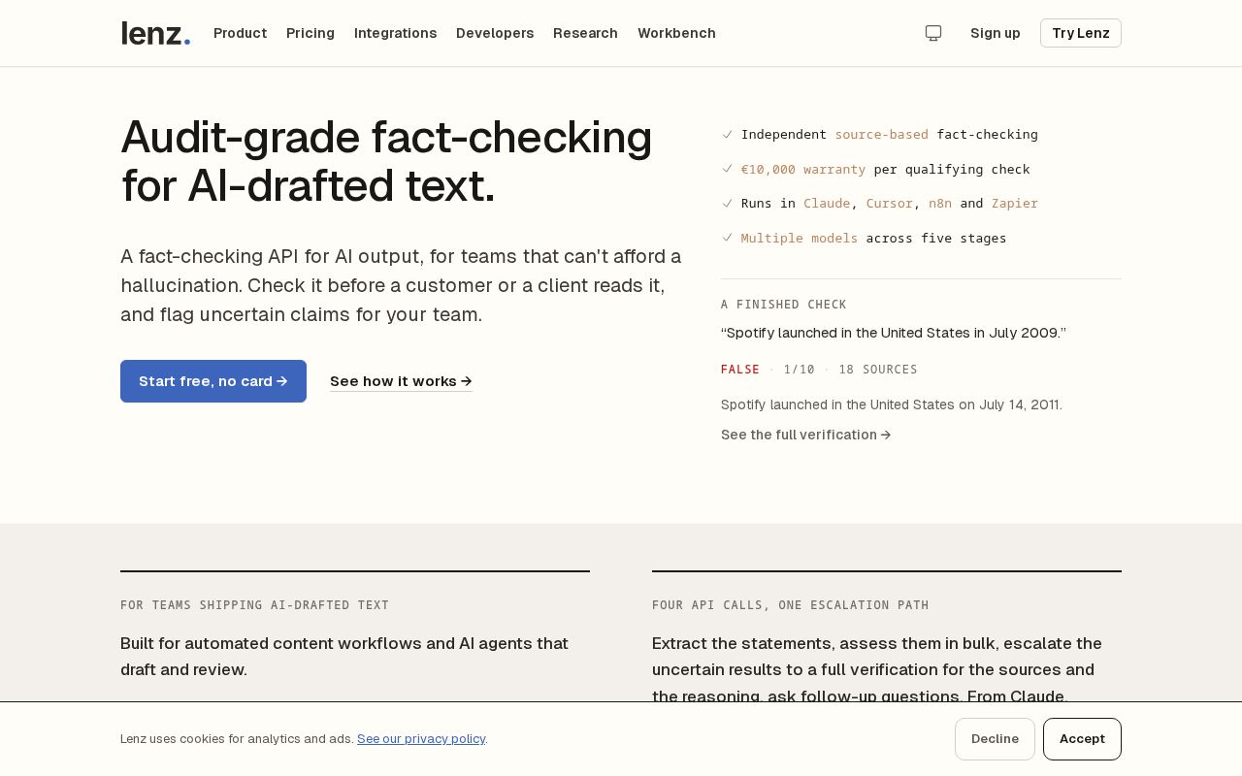Click the checkmark beside Multiple models

[x=727, y=238]
